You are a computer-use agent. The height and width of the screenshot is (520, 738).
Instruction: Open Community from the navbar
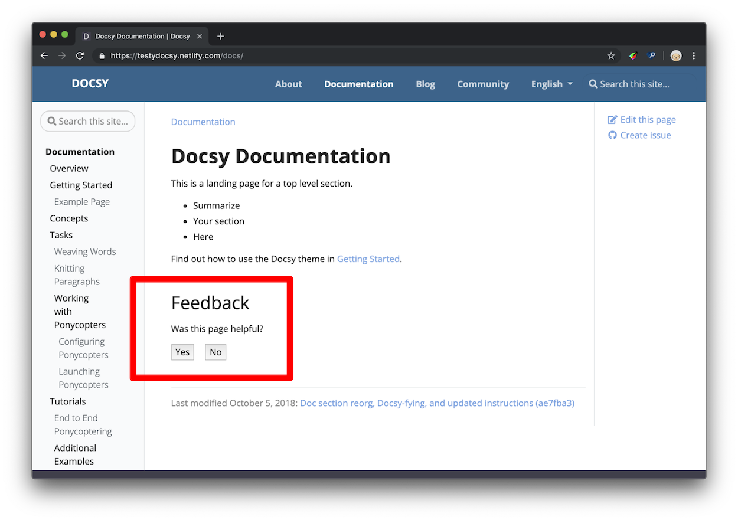click(482, 84)
